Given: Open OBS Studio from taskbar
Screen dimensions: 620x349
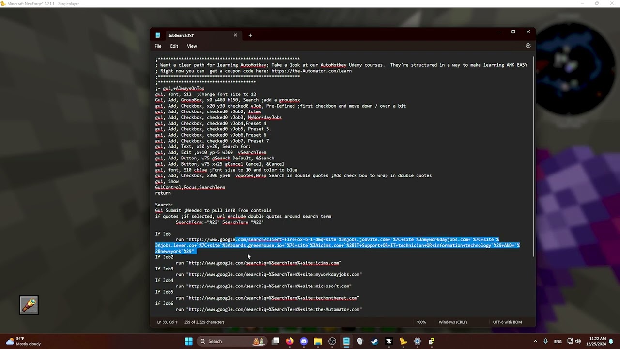Looking at the screenshot, I should click(332, 341).
